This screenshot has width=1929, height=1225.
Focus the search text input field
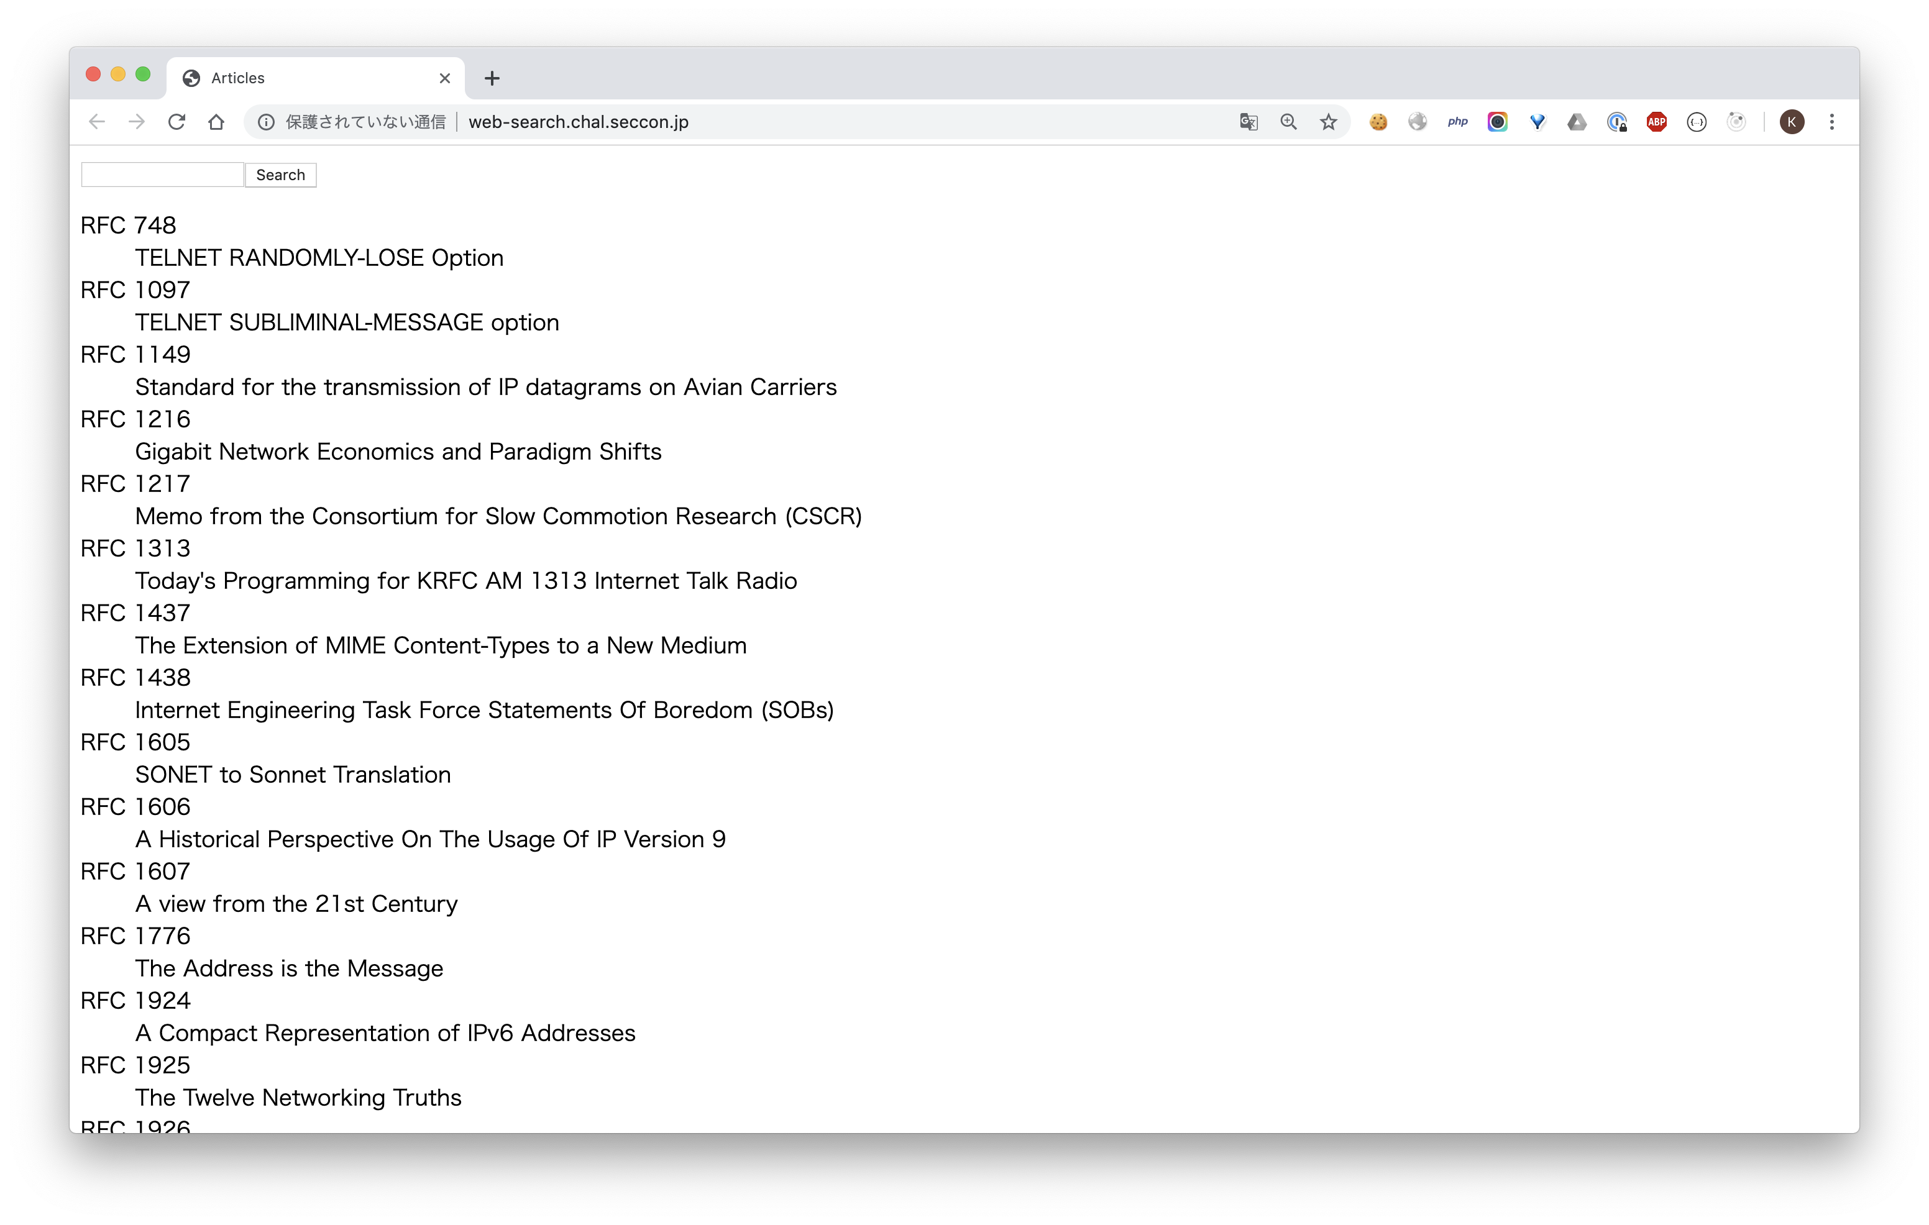point(162,175)
